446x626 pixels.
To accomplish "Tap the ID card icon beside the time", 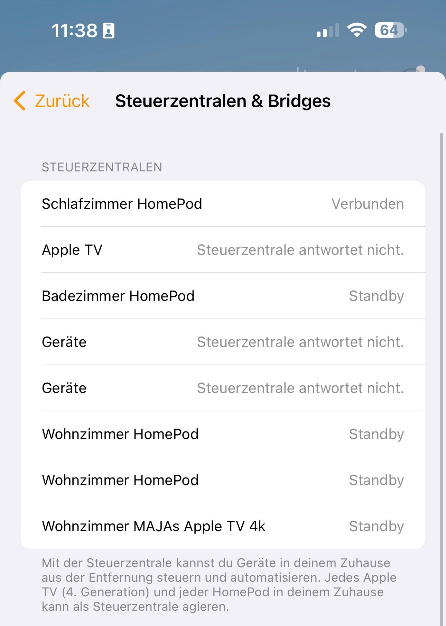I will [x=109, y=30].
